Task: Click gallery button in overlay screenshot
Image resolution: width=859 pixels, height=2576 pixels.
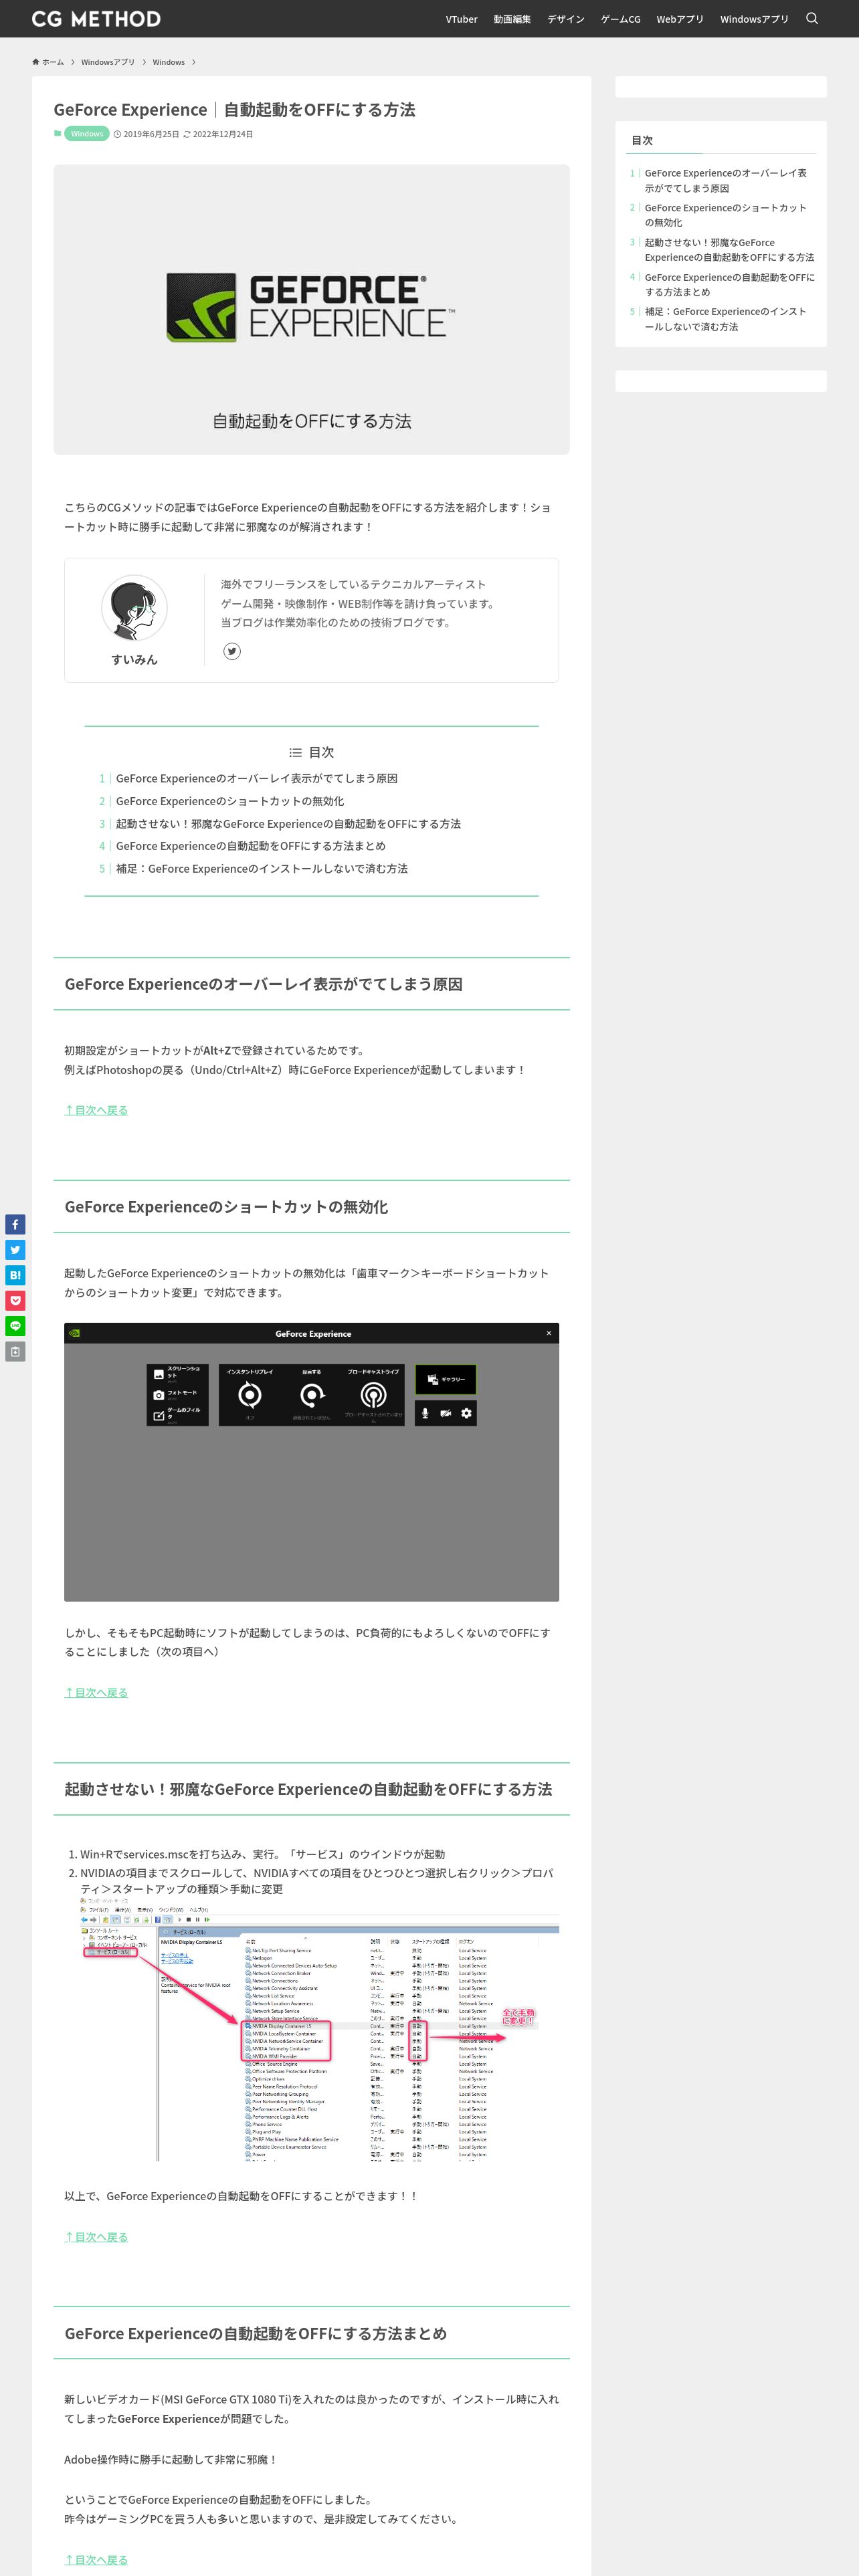Action: point(446,1379)
